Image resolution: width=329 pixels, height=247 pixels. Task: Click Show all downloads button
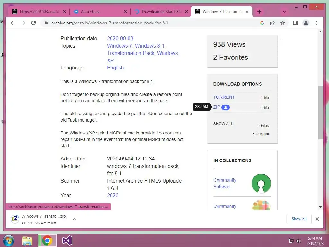[299, 219]
